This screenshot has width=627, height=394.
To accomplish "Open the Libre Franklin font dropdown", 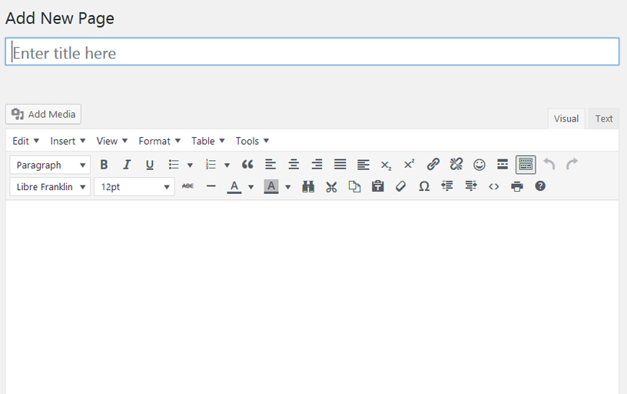I will coord(51,187).
